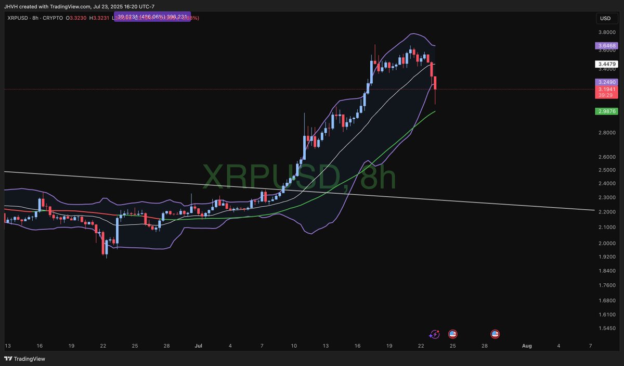Click the white price label 3.4479
This screenshot has width=624, height=366.
tap(606, 64)
